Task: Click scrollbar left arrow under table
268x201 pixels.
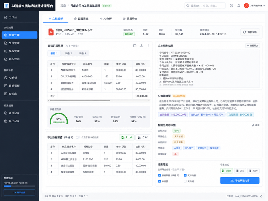Action: (x=49, y=100)
